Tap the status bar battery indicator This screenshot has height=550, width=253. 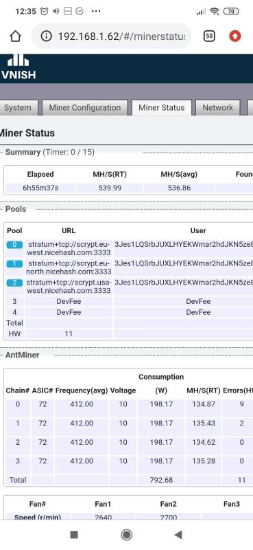tap(231, 11)
